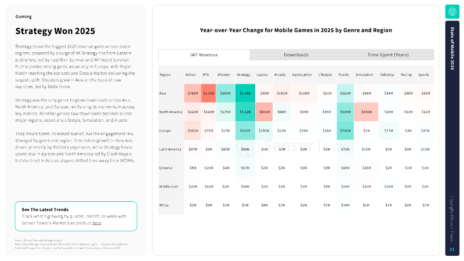Click the Region column header
Screen dimensions: 464x261
tap(165, 75)
